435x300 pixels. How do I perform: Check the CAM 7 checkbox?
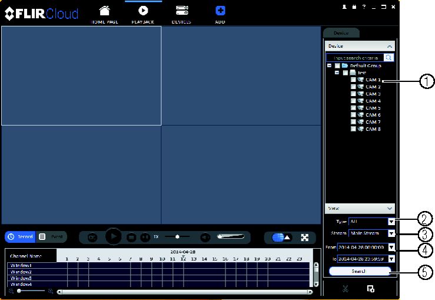(x=353, y=122)
